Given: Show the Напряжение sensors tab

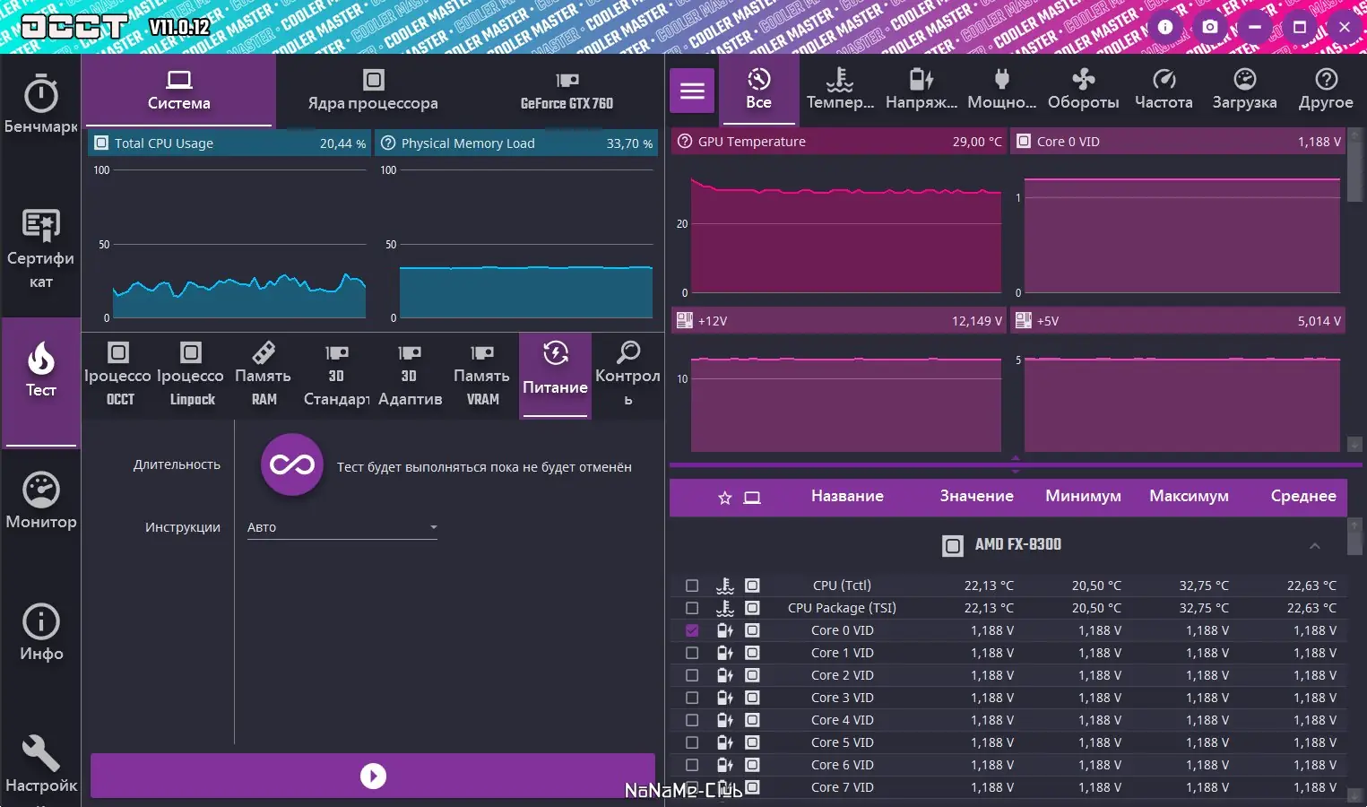Looking at the screenshot, I should pos(921,90).
